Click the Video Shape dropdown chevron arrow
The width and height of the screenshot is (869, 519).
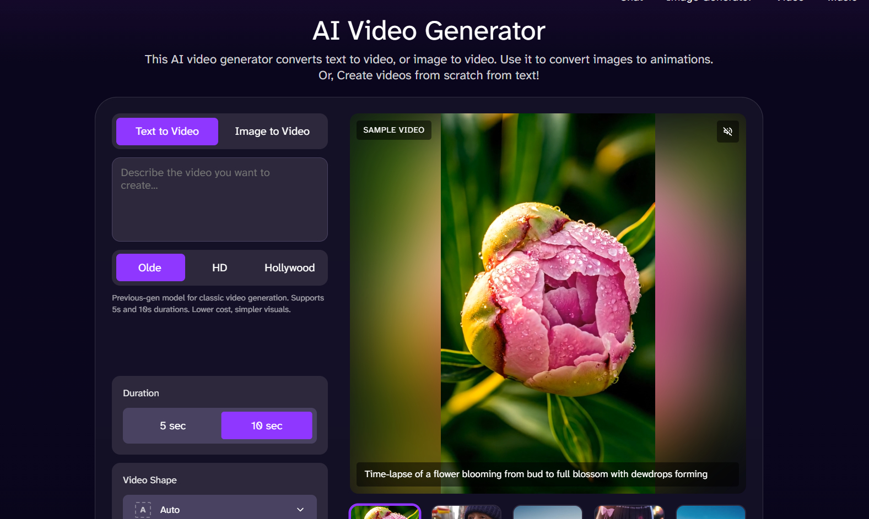tap(300, 510)
